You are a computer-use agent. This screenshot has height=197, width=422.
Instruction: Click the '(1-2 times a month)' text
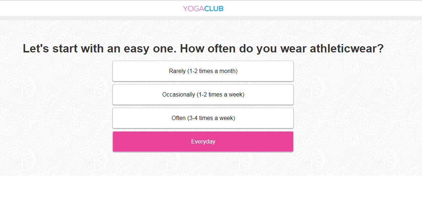(x=212, y=71)
